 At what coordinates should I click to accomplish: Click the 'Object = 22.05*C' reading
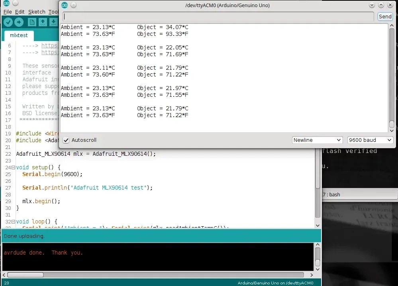163,47
